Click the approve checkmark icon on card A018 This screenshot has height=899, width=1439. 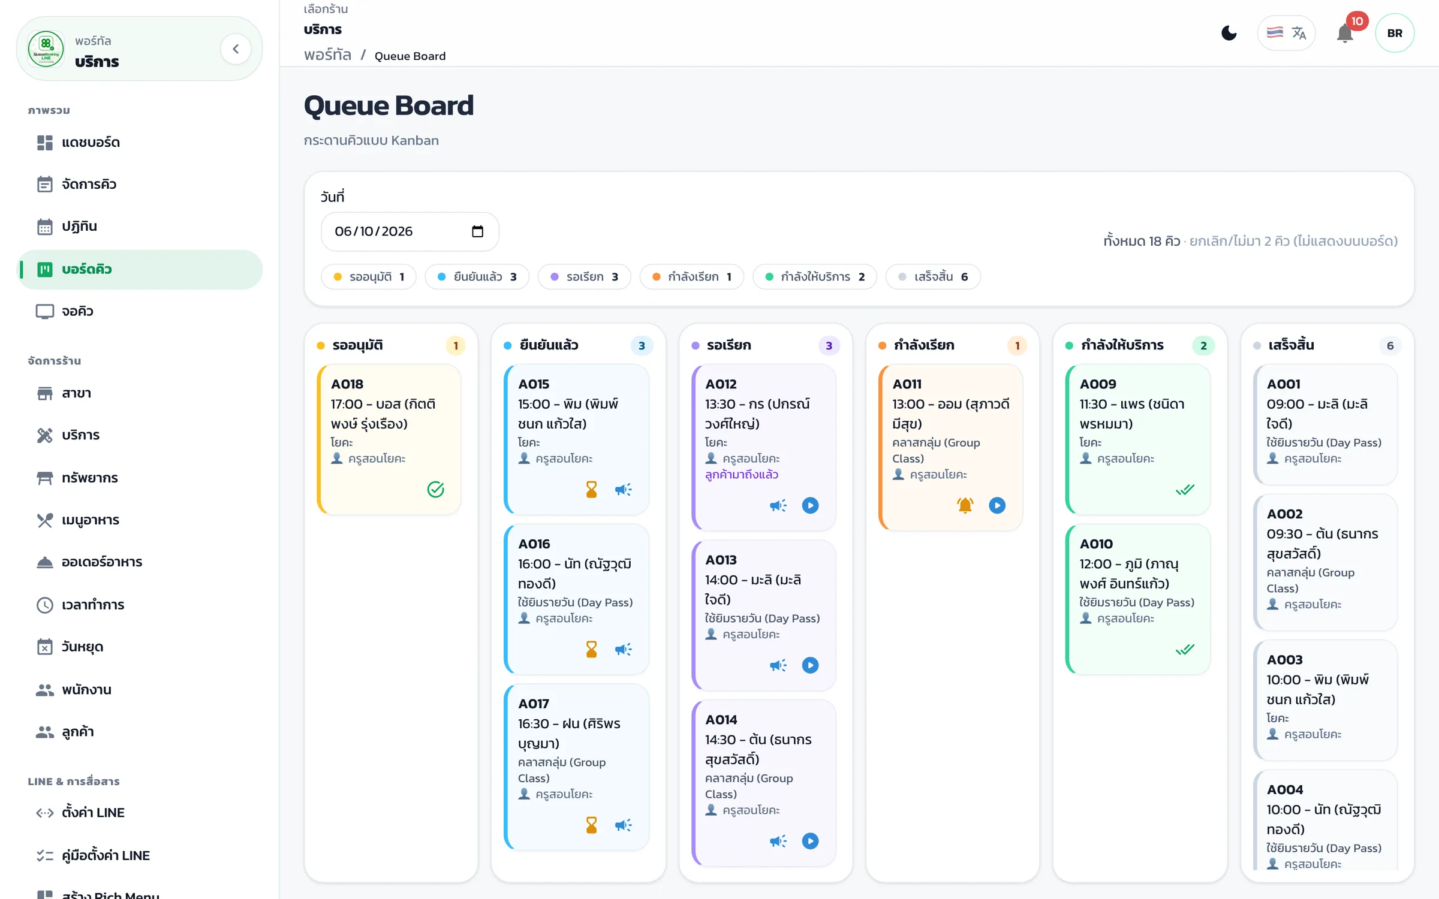[435, 490]
